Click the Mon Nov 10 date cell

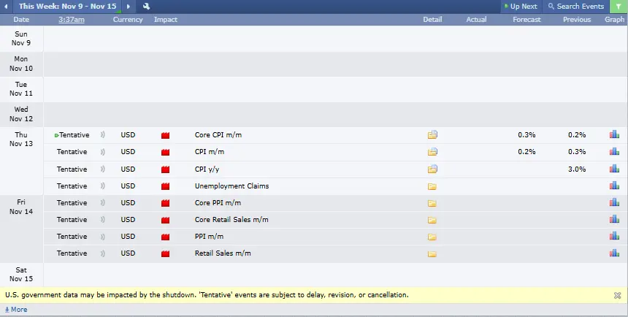pos(21,64)
